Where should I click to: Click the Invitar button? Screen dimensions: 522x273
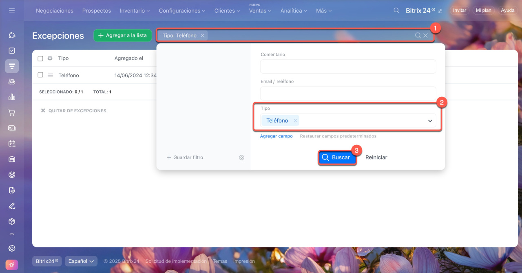pos(460,10)
